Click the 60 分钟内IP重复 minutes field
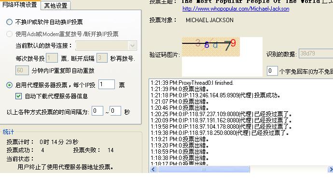The width and height of the screenshot is (333, 185). [22, 70]
